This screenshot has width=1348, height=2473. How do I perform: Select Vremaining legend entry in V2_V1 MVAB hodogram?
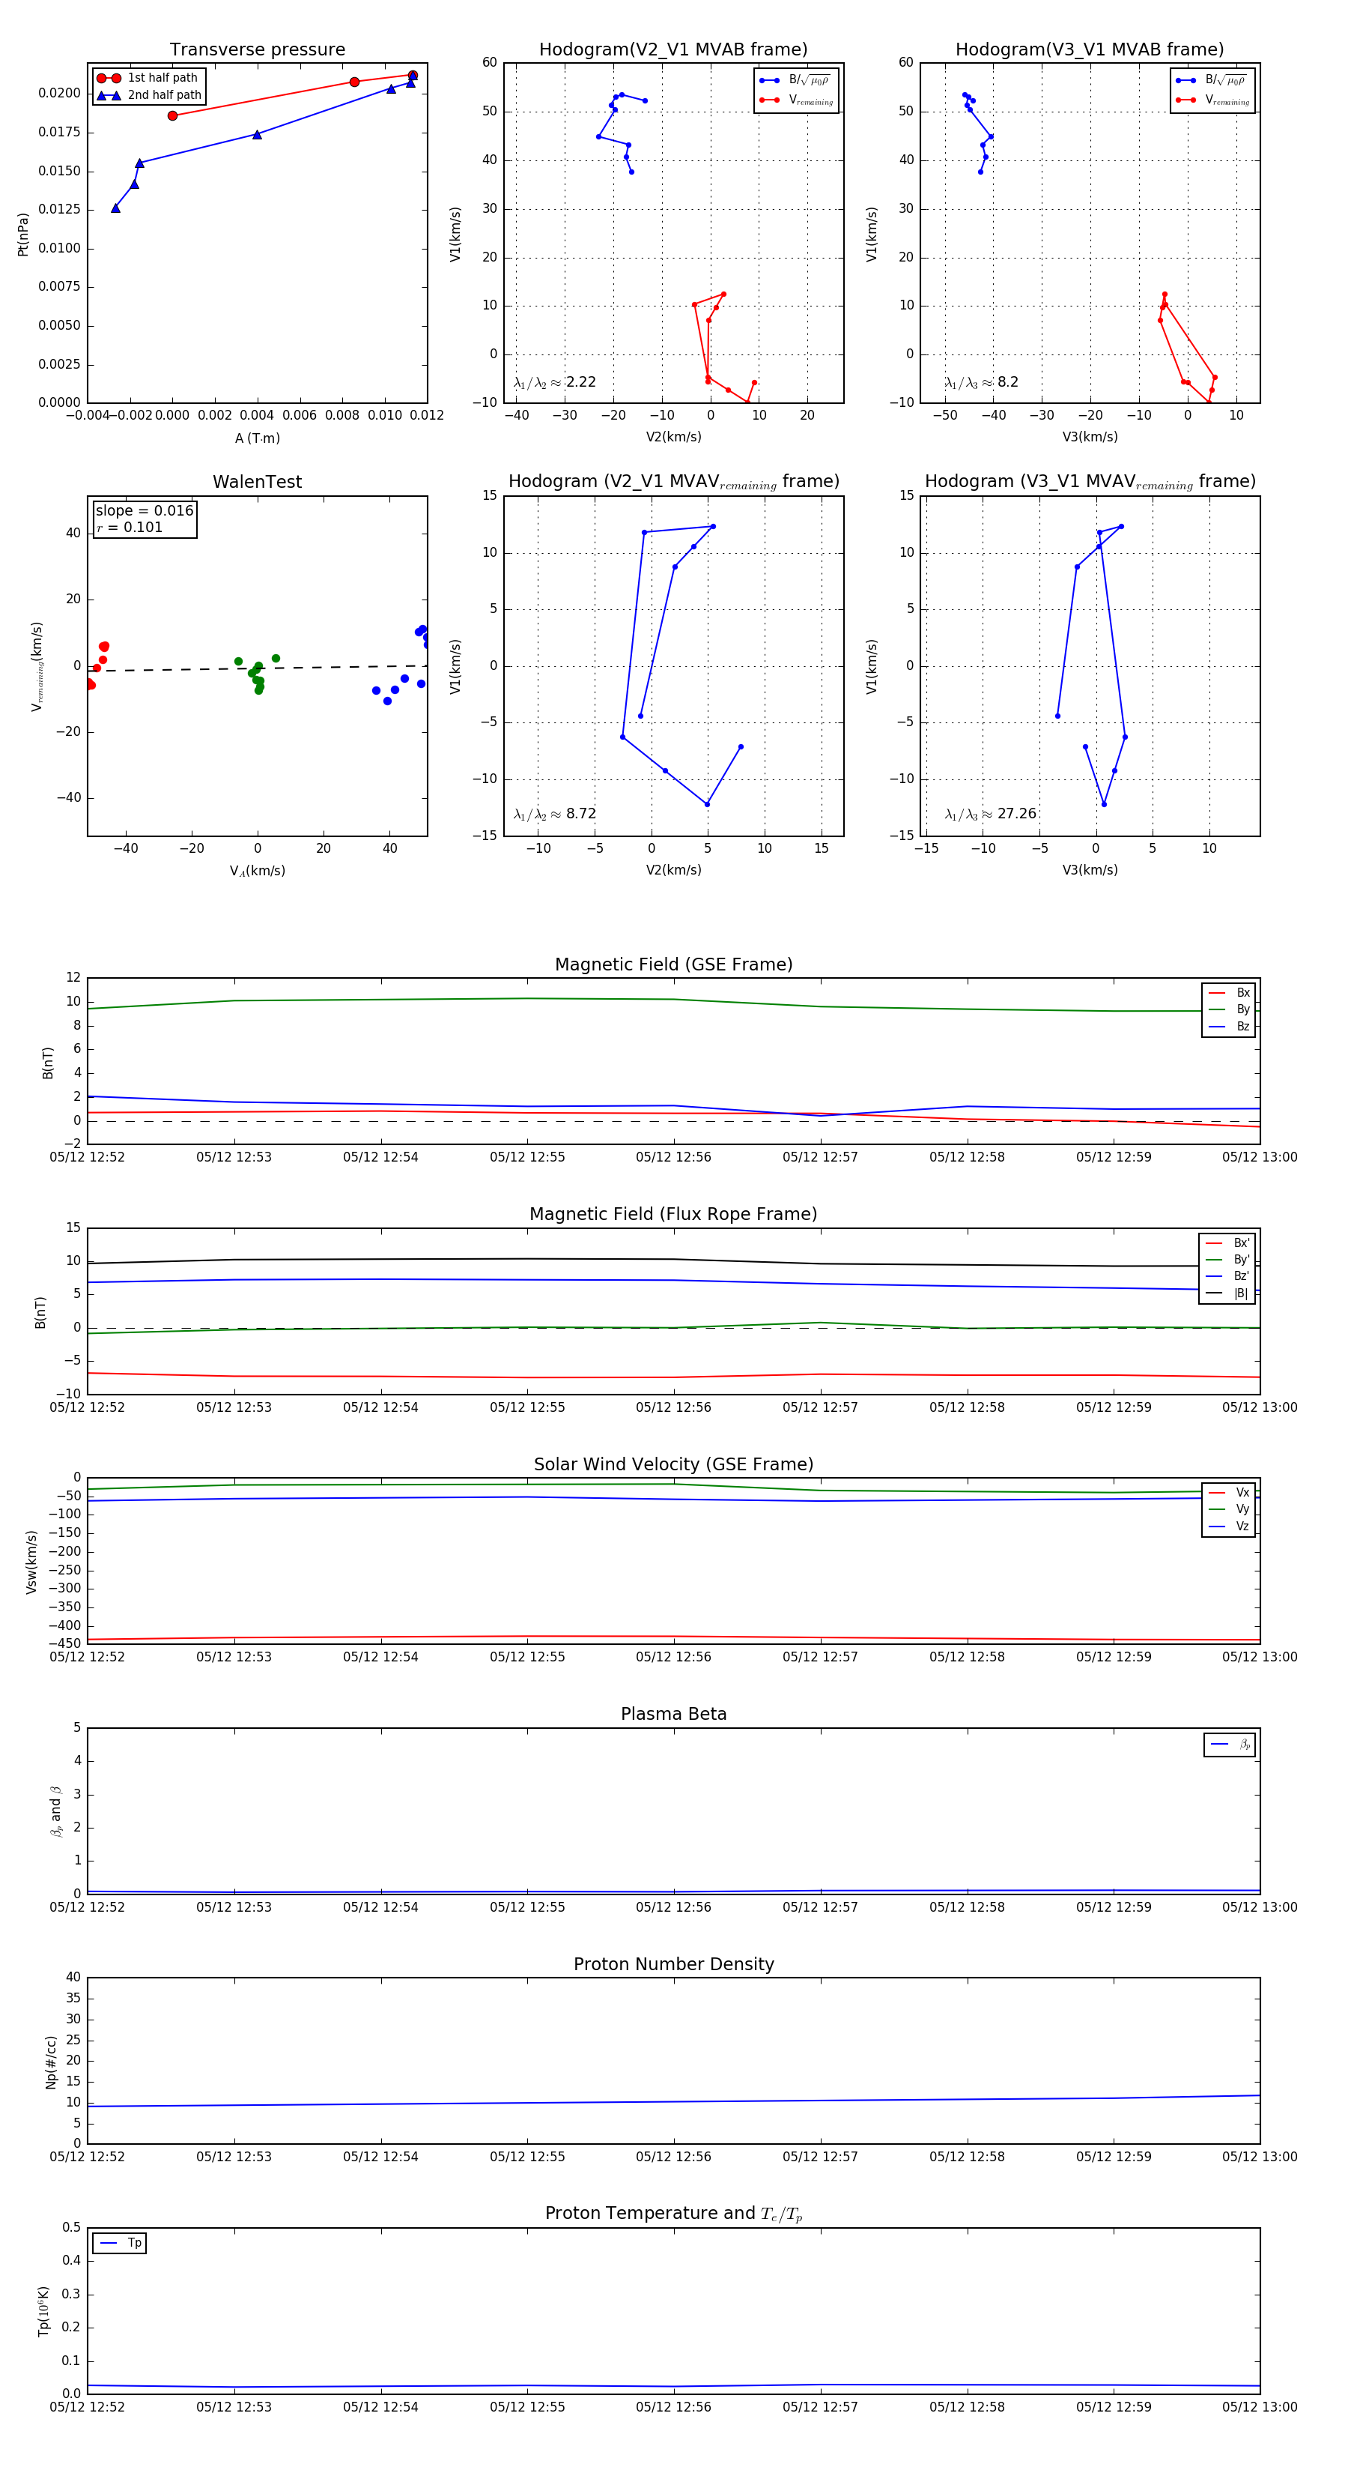pos(796,100)
